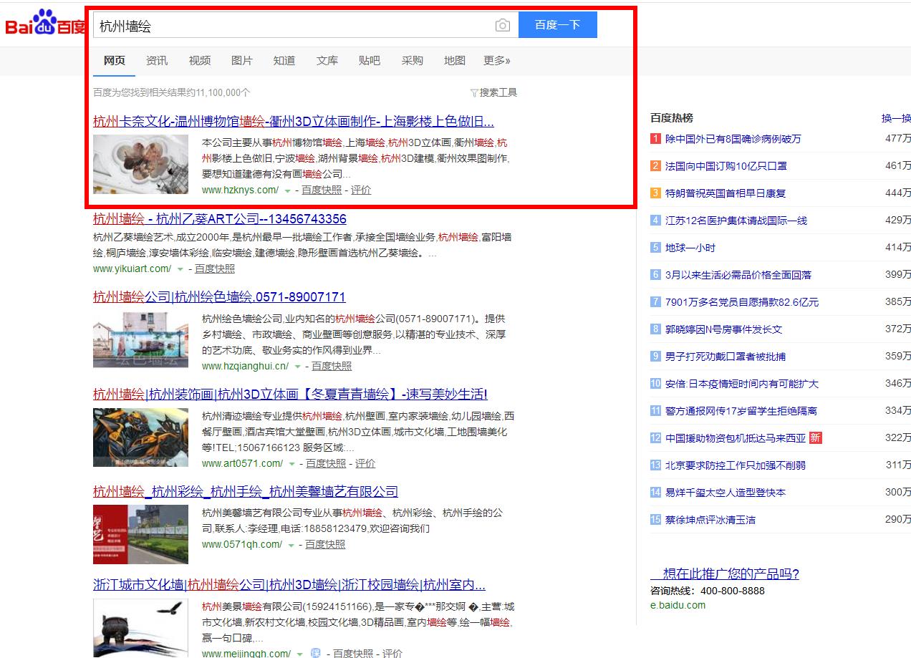Expand dropdown arrow next to www.art0571.com
This screenshot has height=658, width=911.
(x=292, y=465)
